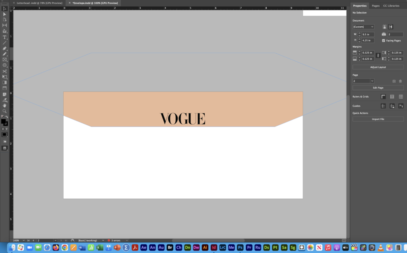Viewport: 407px width, 253px height.
Task: Go to first page in status bar
Action: [x=29, y=241]
